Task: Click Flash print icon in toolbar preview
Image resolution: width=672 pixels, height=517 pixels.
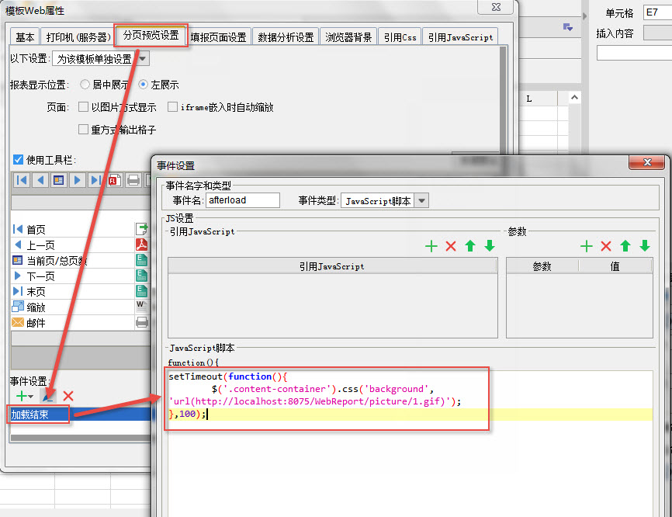Action: click(x=114, y=180)
